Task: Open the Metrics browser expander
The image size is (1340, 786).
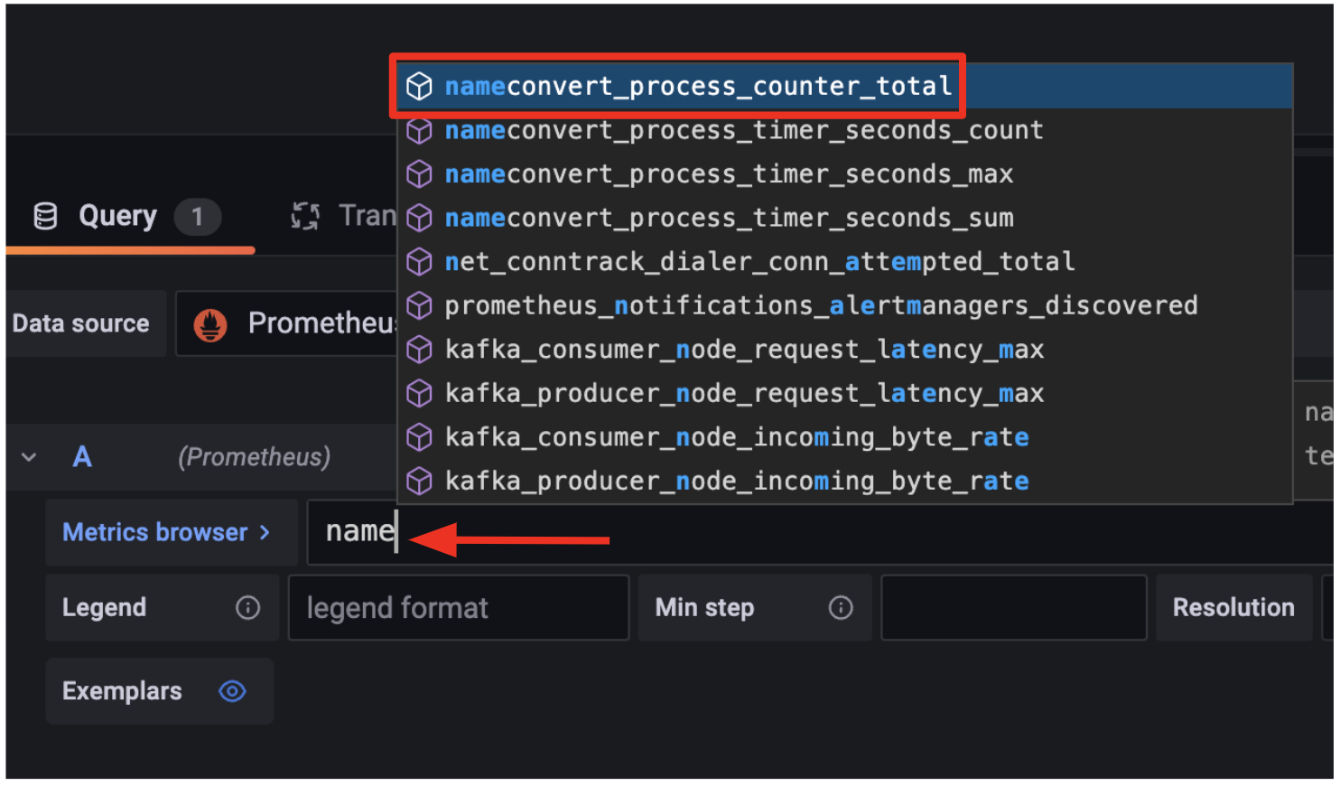Action: (167, 533)
